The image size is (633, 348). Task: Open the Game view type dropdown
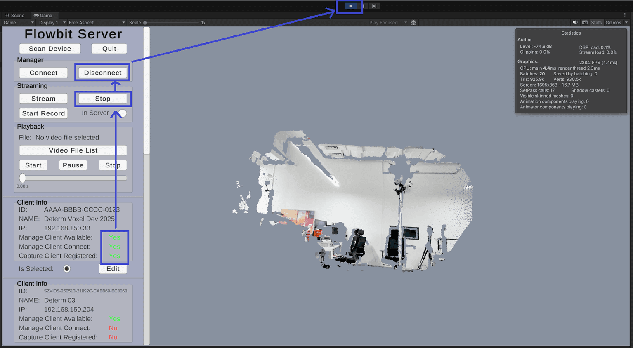19,23
